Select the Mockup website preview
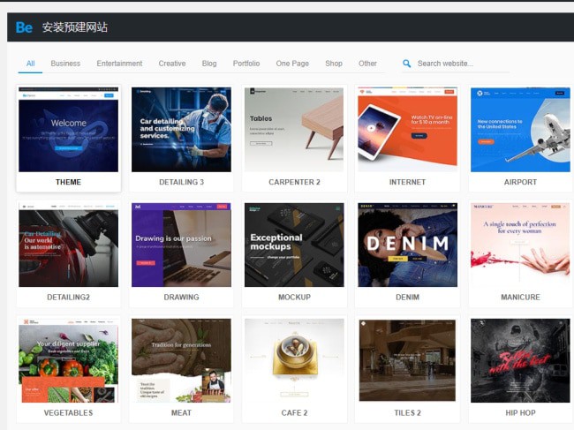 click(294, 245)
